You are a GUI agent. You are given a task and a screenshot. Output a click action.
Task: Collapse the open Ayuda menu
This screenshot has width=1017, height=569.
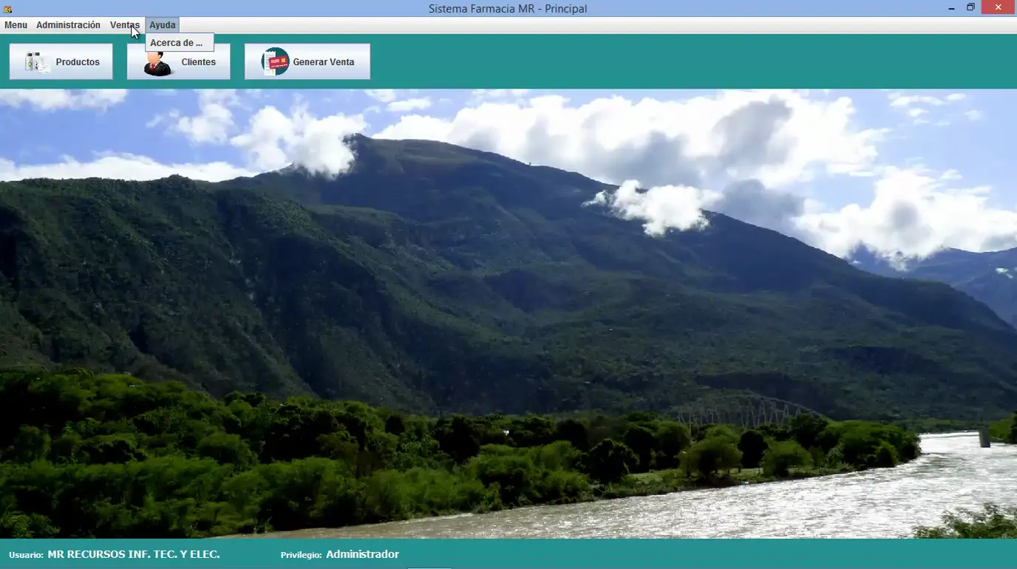[163, 25]
